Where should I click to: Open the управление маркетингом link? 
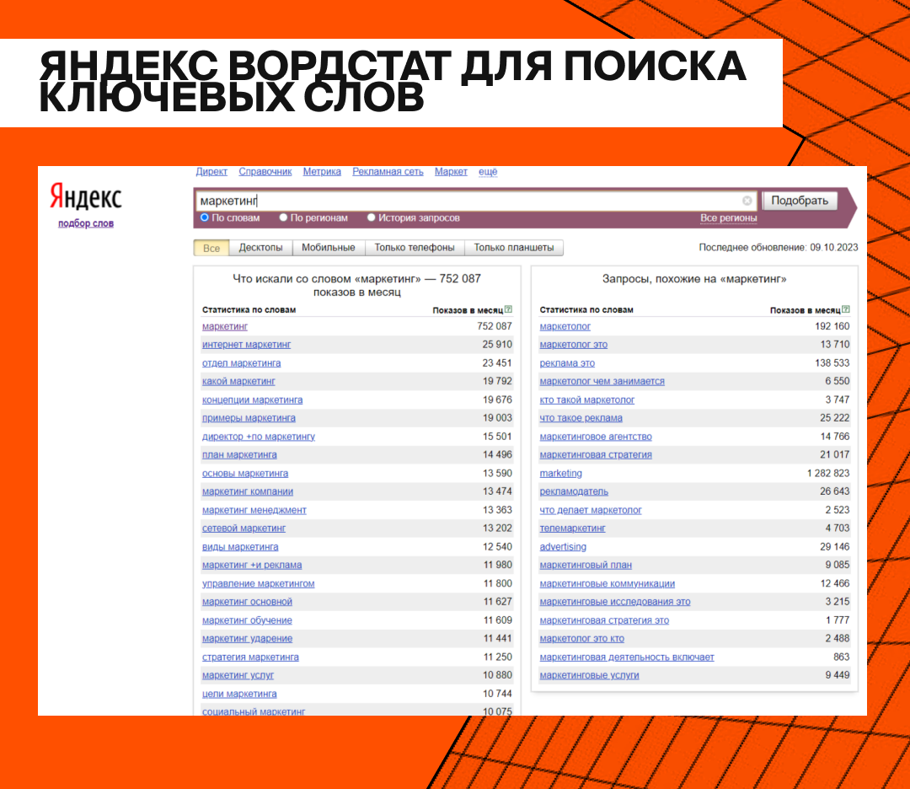[x=259, y=583]
